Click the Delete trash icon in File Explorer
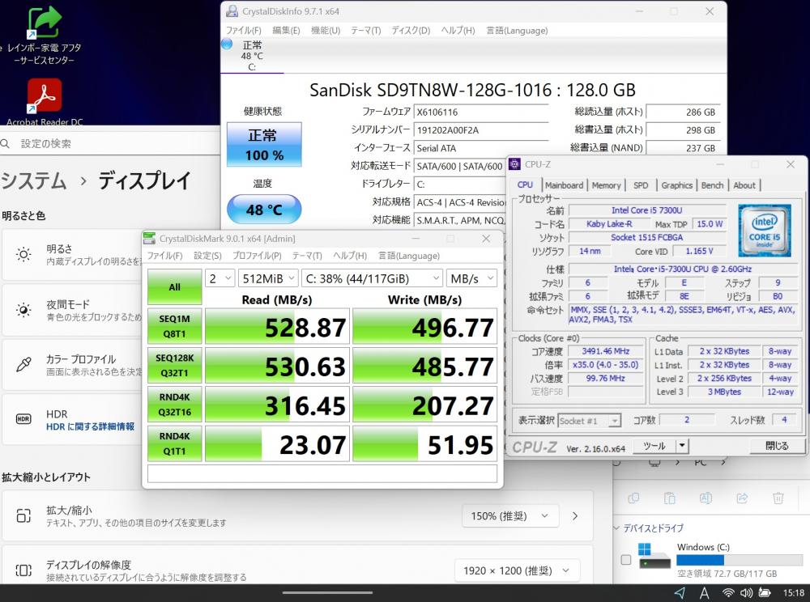Screen dimensions: 810x602 (x=778, y=498)
